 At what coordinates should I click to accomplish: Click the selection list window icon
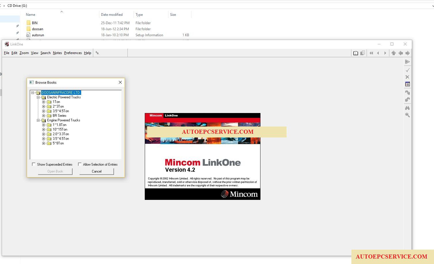(407, 84)
